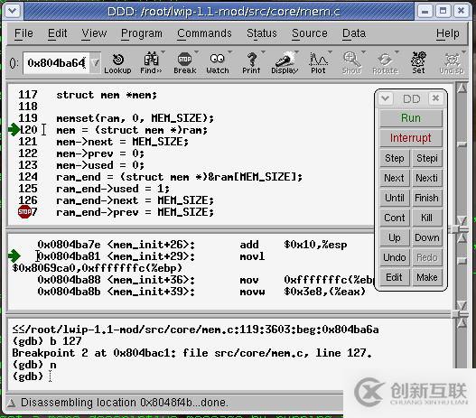476x418 pixels.
Task: Open the Program menu
Action: pyautogui.click(x=142, y=33)
